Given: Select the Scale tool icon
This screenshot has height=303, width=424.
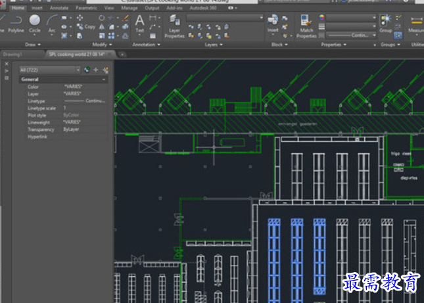Looking at the screenshot, I should point(101,35).
